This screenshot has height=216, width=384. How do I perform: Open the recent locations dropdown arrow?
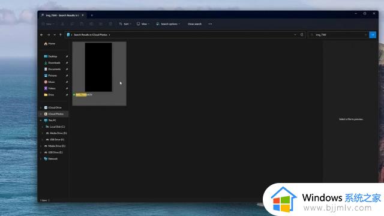[x=55, y=35]
